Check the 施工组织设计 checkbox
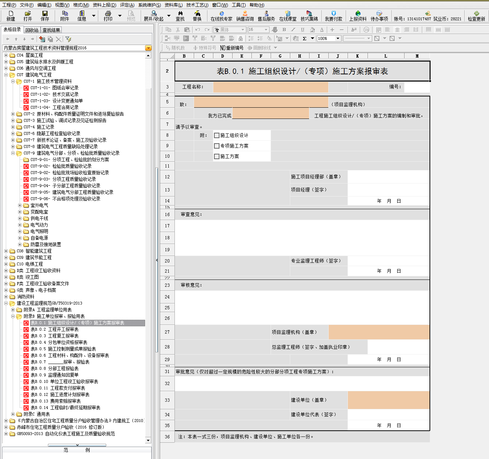This screenshot has height=459, width=489. 217,135
